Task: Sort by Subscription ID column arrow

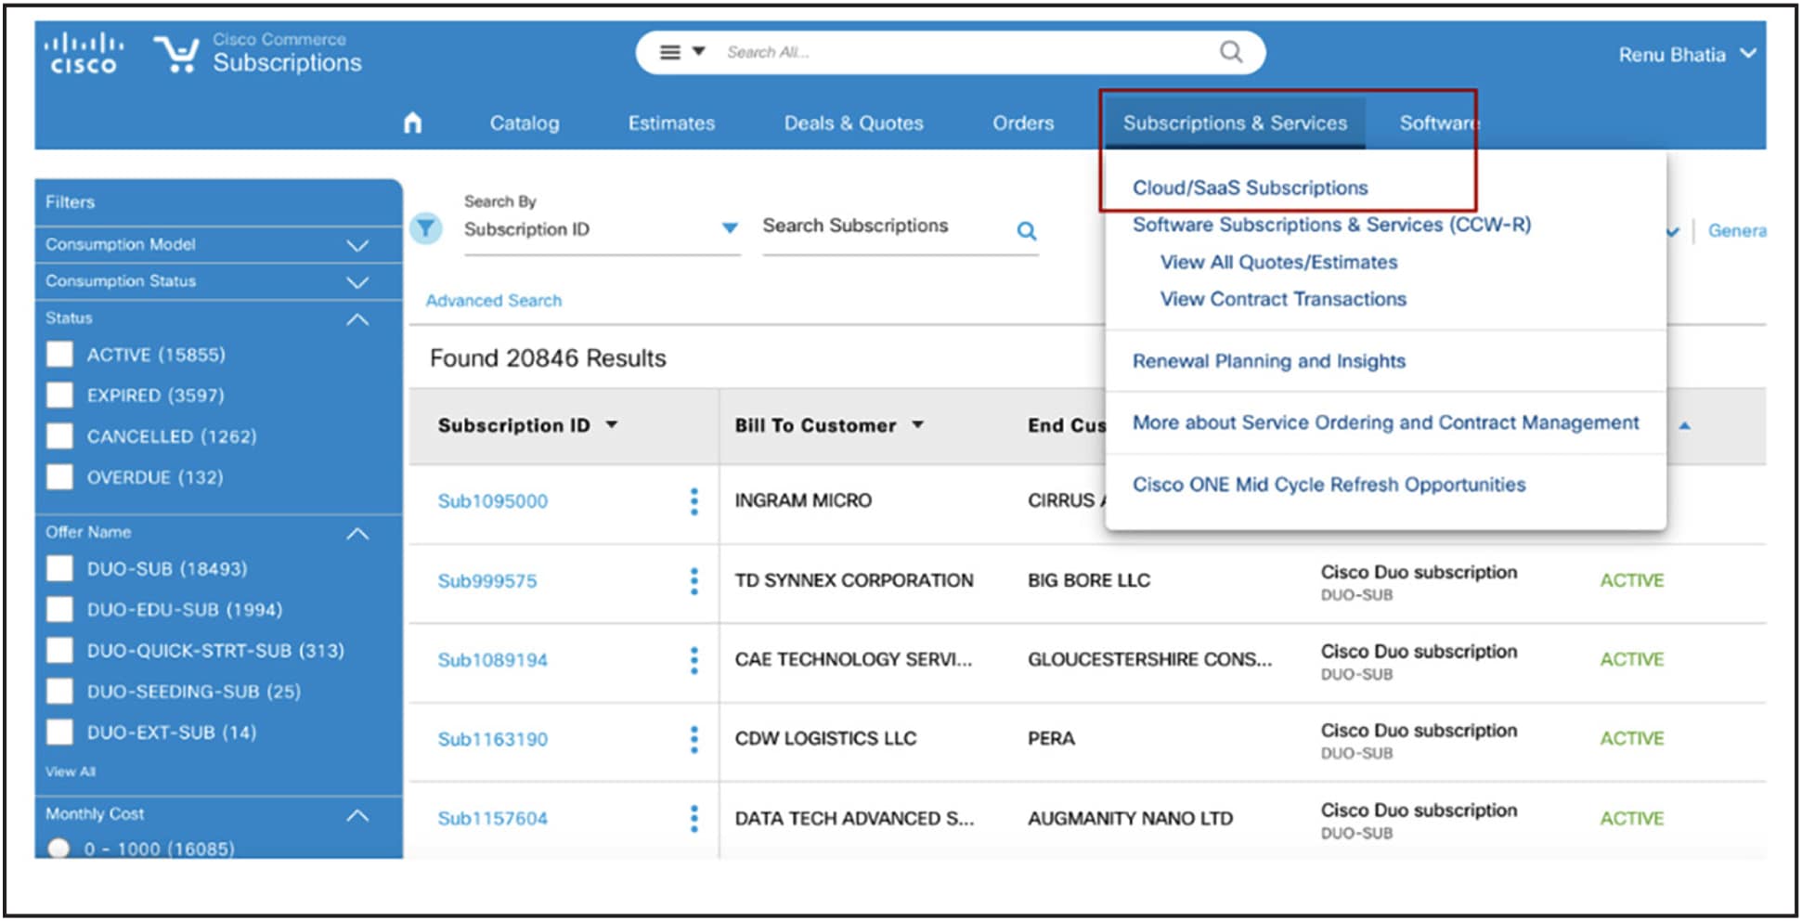Action: [612, 425]
